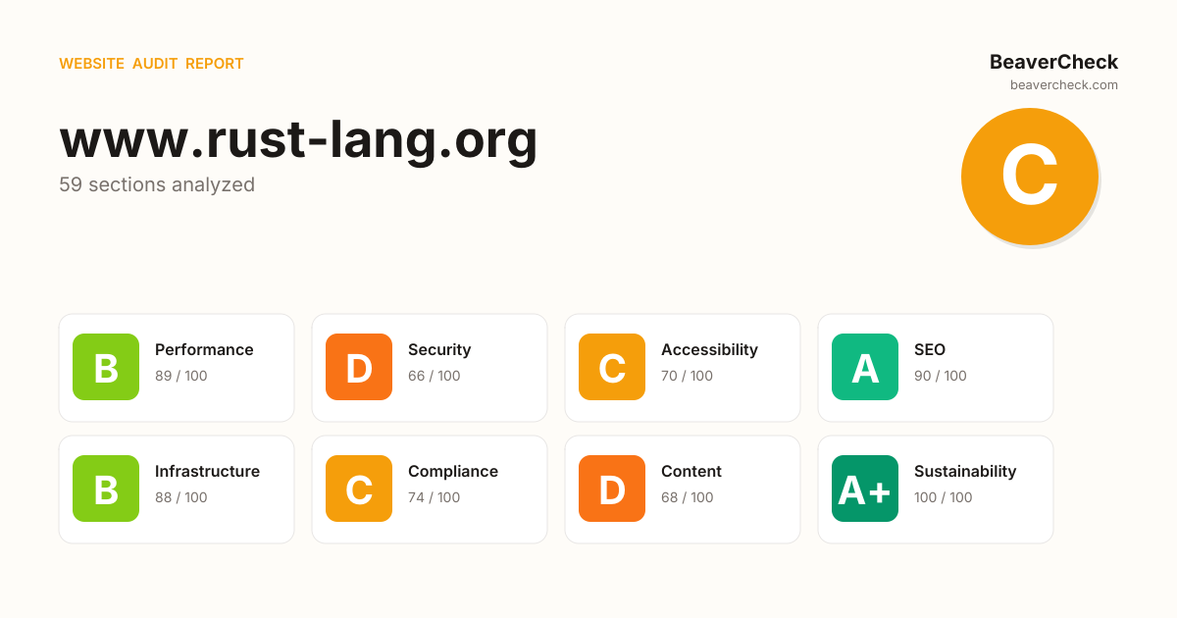Viewport: 1177px width, 618px height.
Task: Click the Performance grade B icon
Action: [106, 367]
